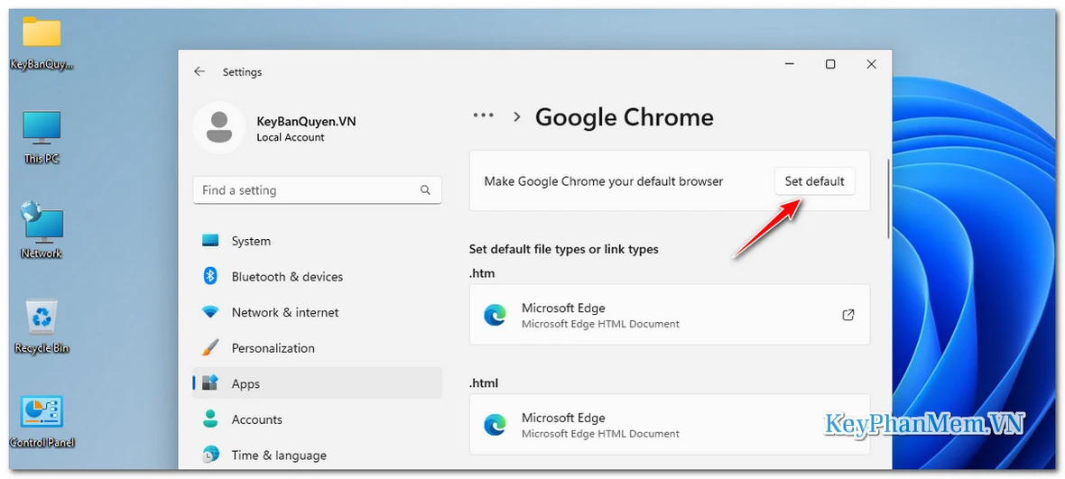Click the '.html' file type label
This screenshot has width=1065, height=479.
tap(484, 383)
